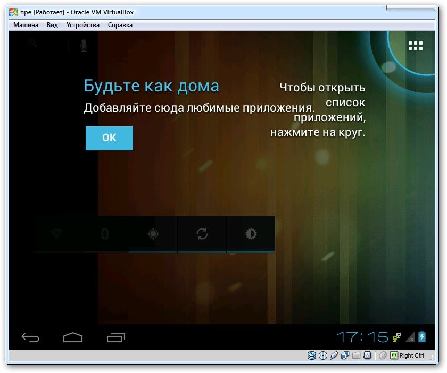The height and width of the screenshot is (373, 447).
Task: Tap the voice search microphone icon
Action: click(83, 46)
